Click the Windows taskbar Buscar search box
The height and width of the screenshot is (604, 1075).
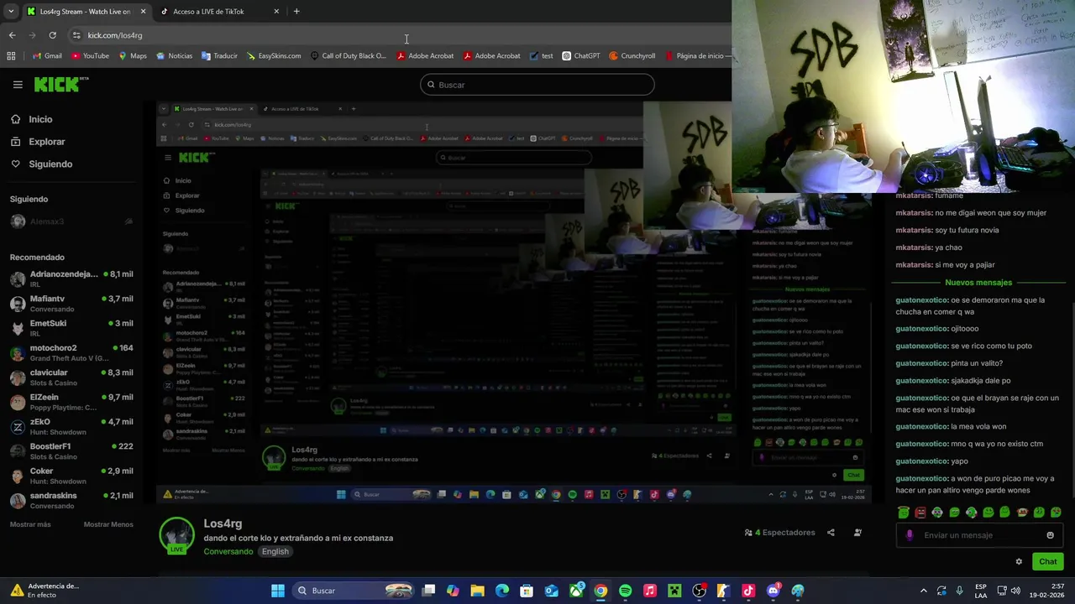pyautogui.click(x=354, y=591)
